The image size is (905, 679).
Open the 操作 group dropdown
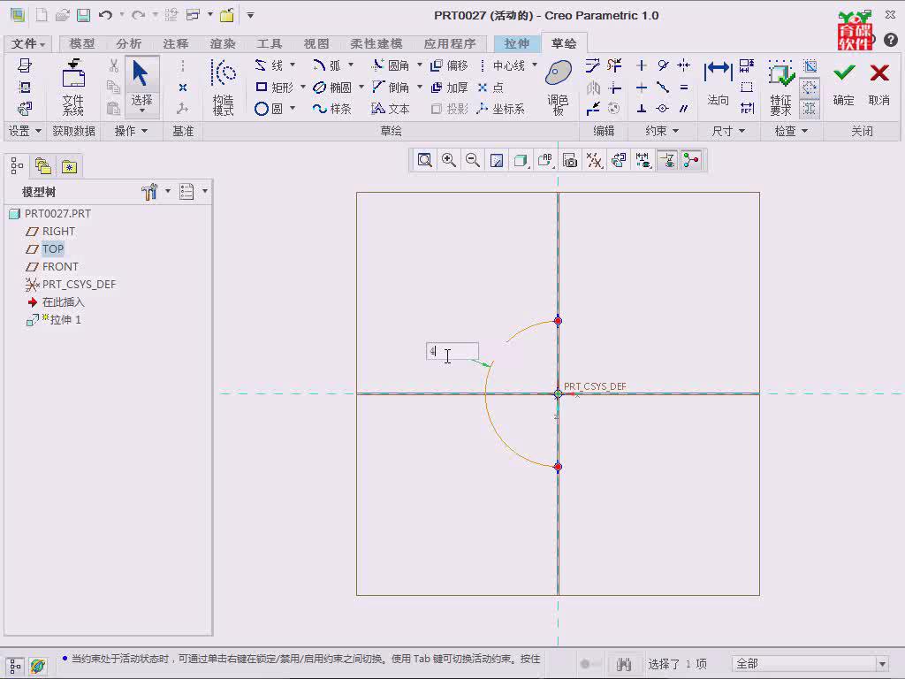[131, 131]
